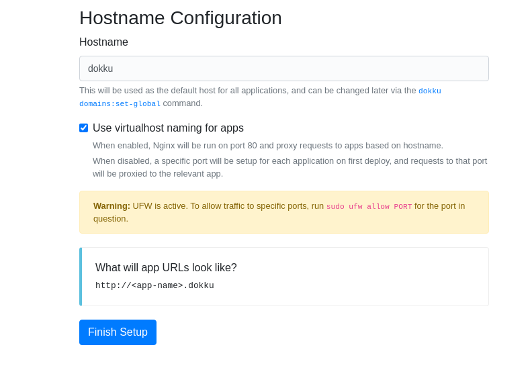This screenshot has width=532, height=374.
Task: Click the http://<app-name>.dokku URL preview text
Action: tap(154, 285)
